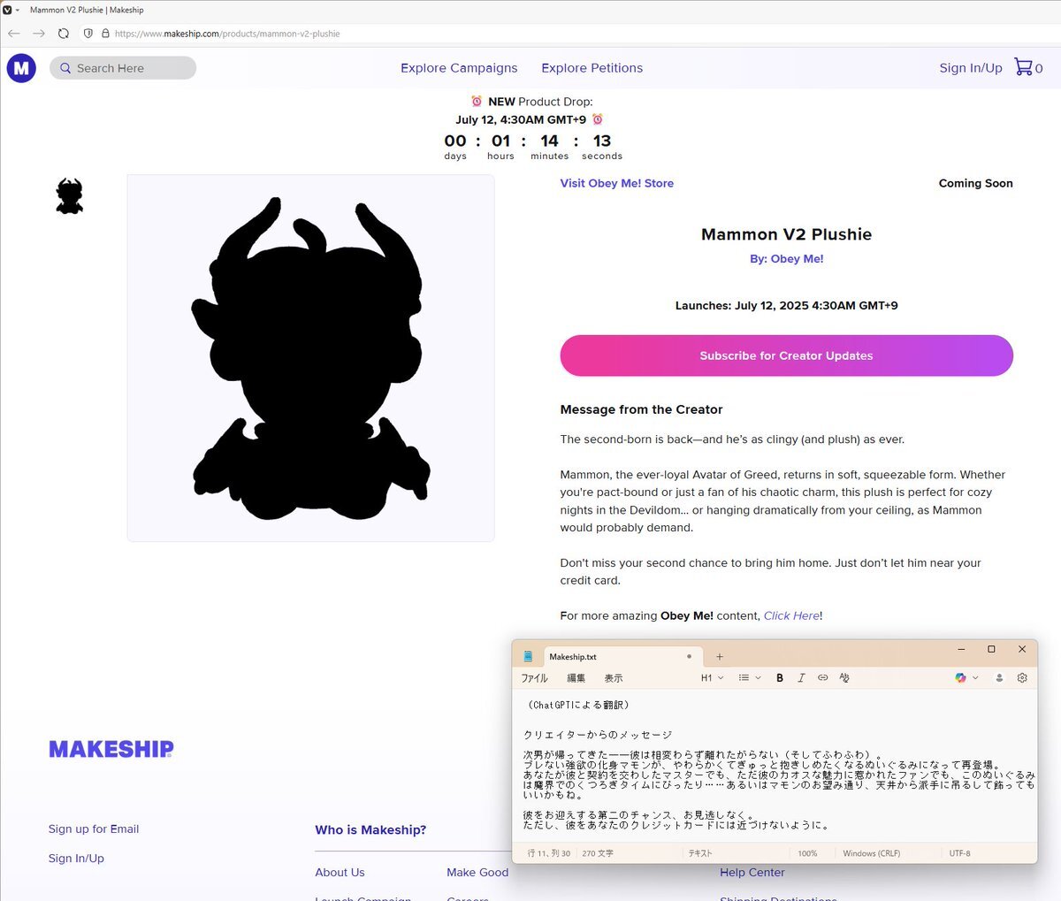
Task: Open Notepad settings gear
Action: pos(1022,678)
